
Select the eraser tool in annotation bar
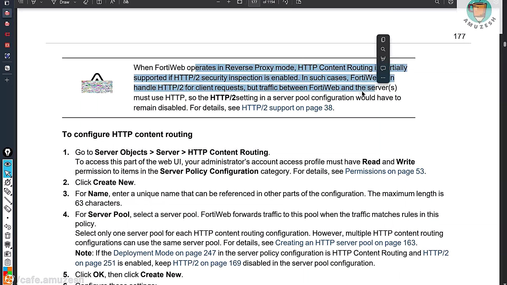(x=8, y=209)
